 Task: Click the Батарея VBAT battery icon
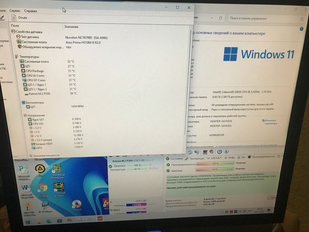[33, 144]
